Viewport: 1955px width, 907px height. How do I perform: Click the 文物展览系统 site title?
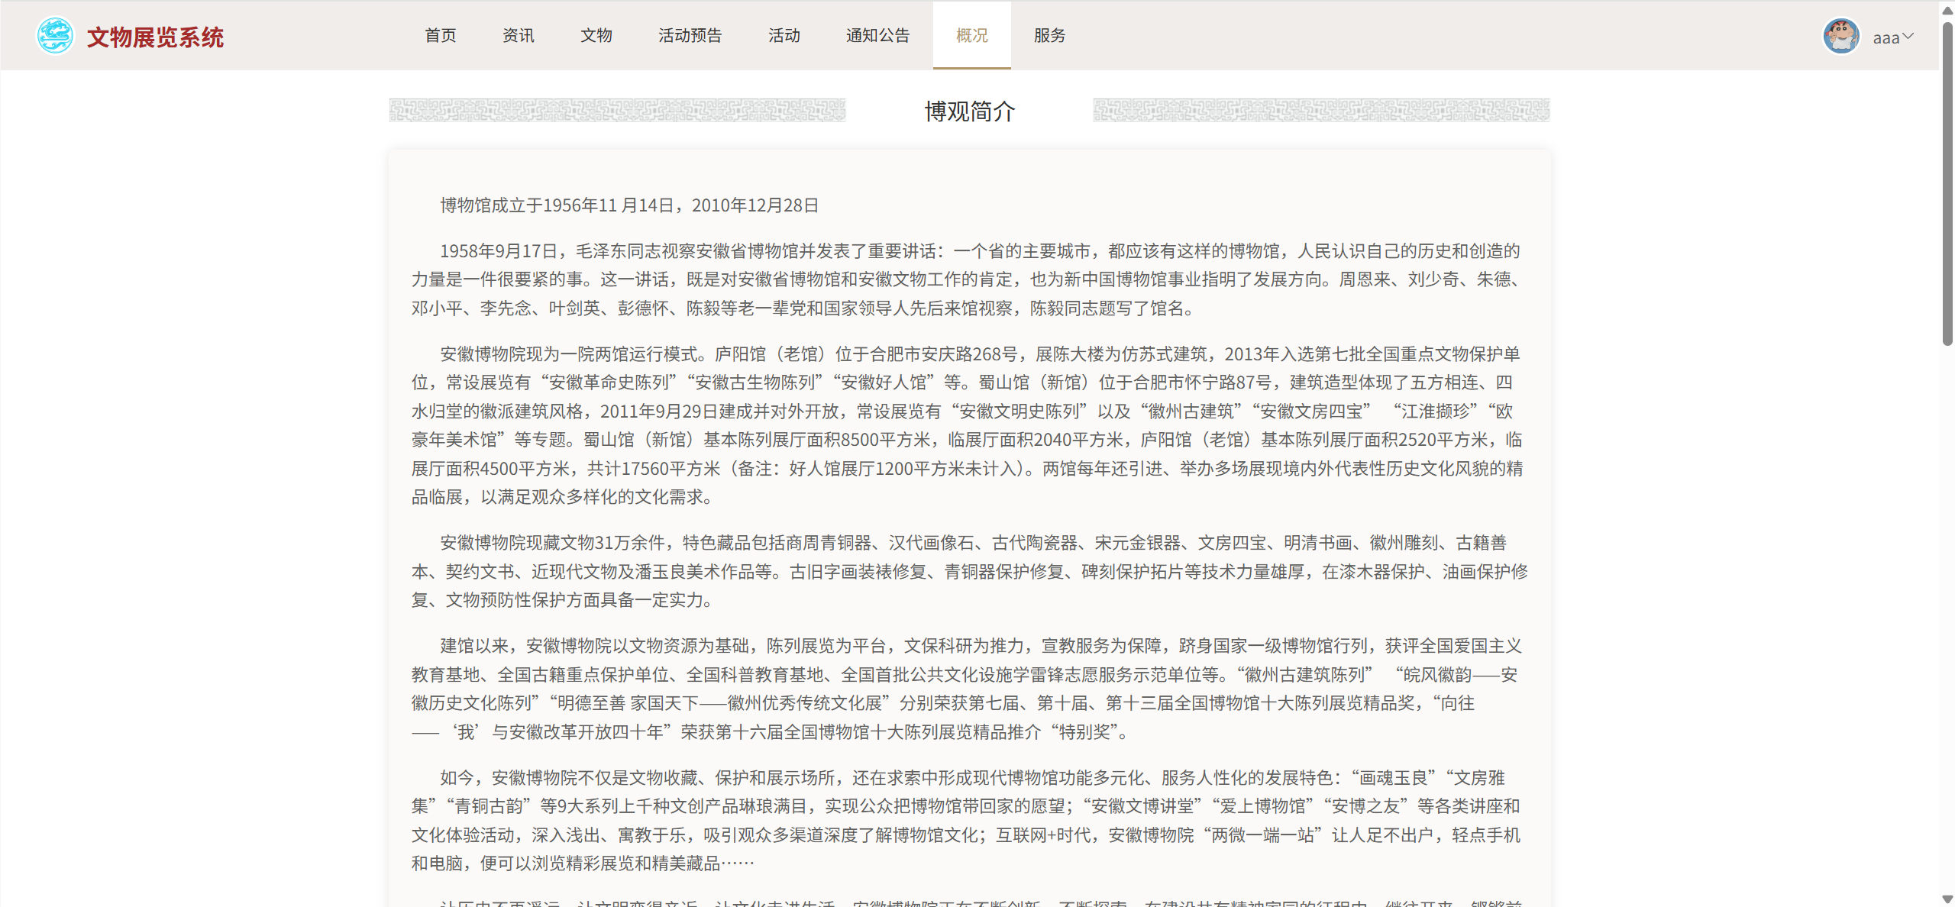(x=155, y=37)
